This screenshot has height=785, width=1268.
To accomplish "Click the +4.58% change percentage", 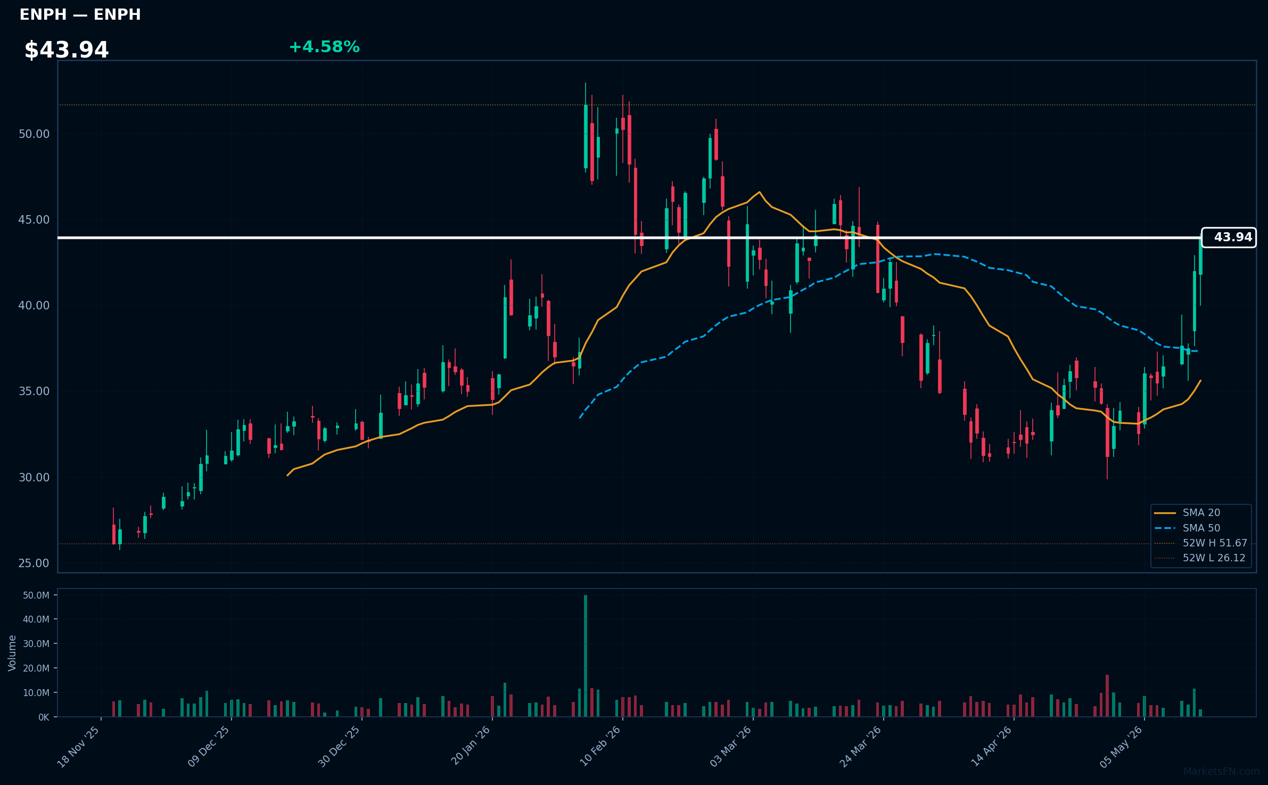I will pyautogui.click(x=324, y=47).
